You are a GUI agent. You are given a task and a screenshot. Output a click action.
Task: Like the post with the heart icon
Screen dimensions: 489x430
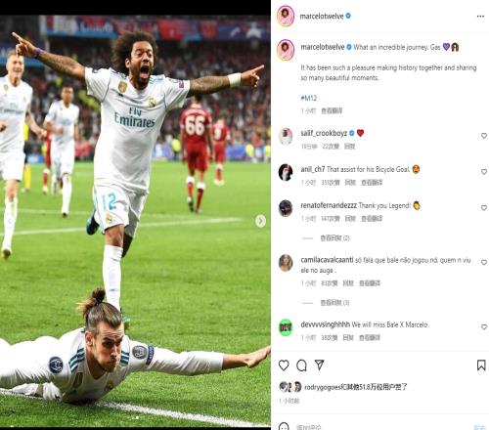pos(284,365)
